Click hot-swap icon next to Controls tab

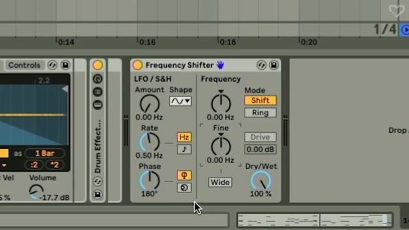pos(52,65)
